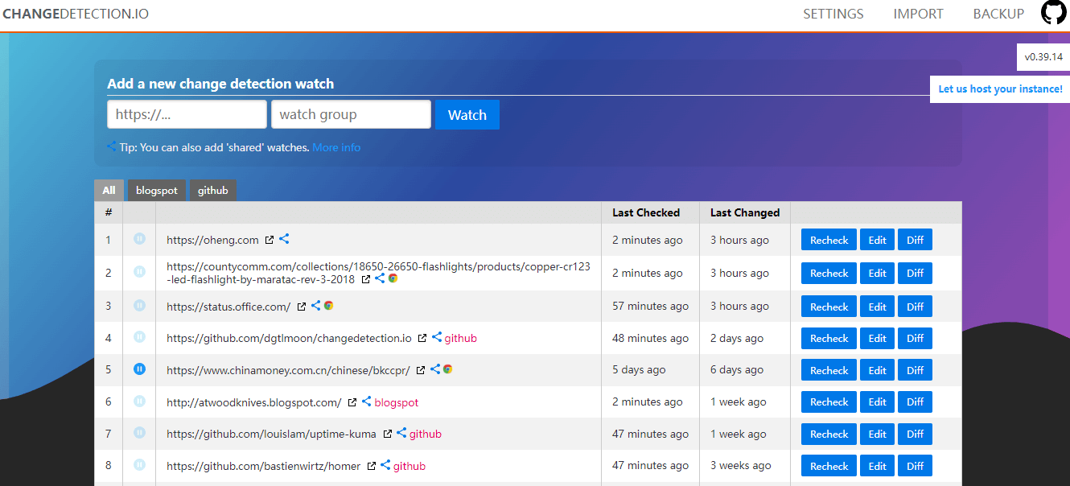
Task: Click the https://status.office.com/ URL text
Action: (228, 307)
